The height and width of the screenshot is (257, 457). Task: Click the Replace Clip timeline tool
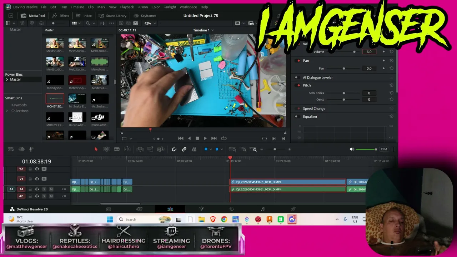point(161,149)
